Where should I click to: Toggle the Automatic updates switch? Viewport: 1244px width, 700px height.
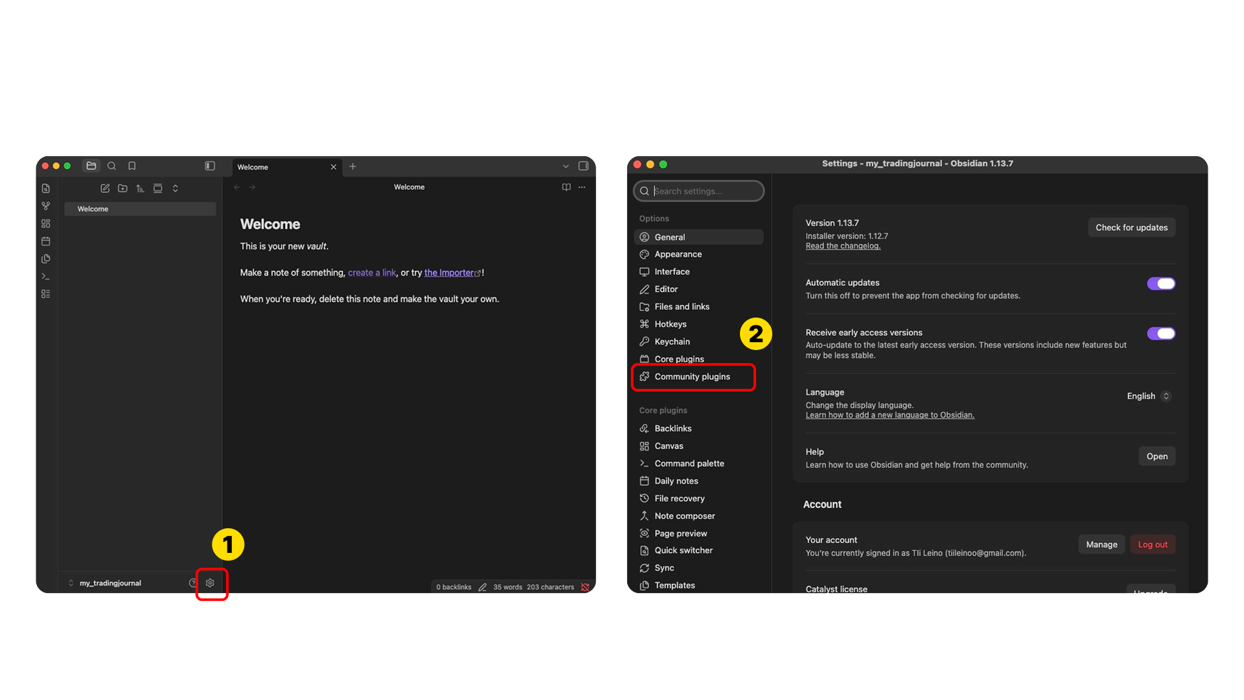pos(1161,283)
